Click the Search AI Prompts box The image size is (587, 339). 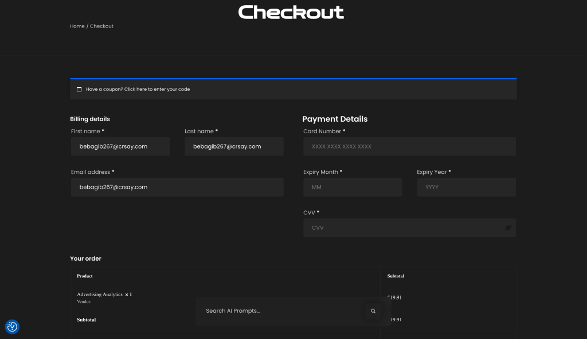tap(281, 311)
